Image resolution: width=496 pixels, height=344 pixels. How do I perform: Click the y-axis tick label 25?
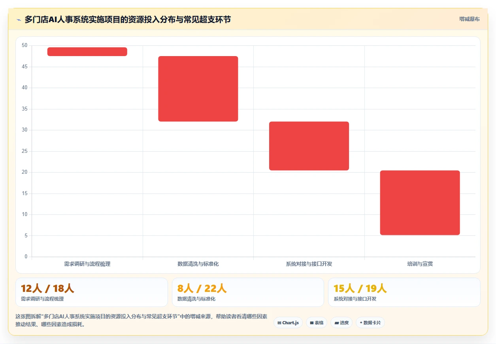pos(25,151)
